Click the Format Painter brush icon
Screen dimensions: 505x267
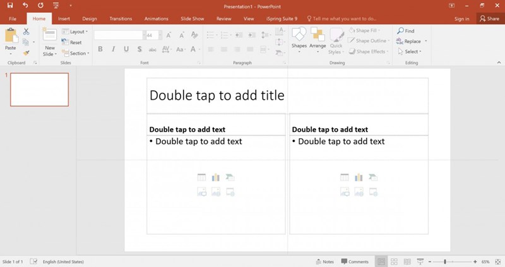26,53
